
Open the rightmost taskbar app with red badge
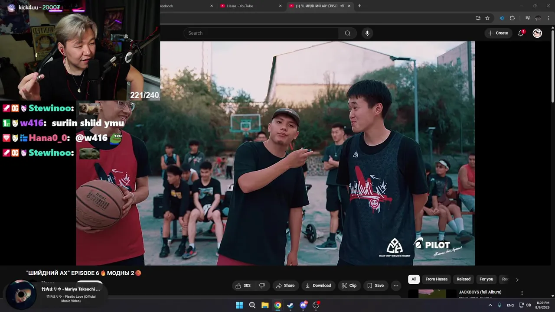tap(316, 305)
